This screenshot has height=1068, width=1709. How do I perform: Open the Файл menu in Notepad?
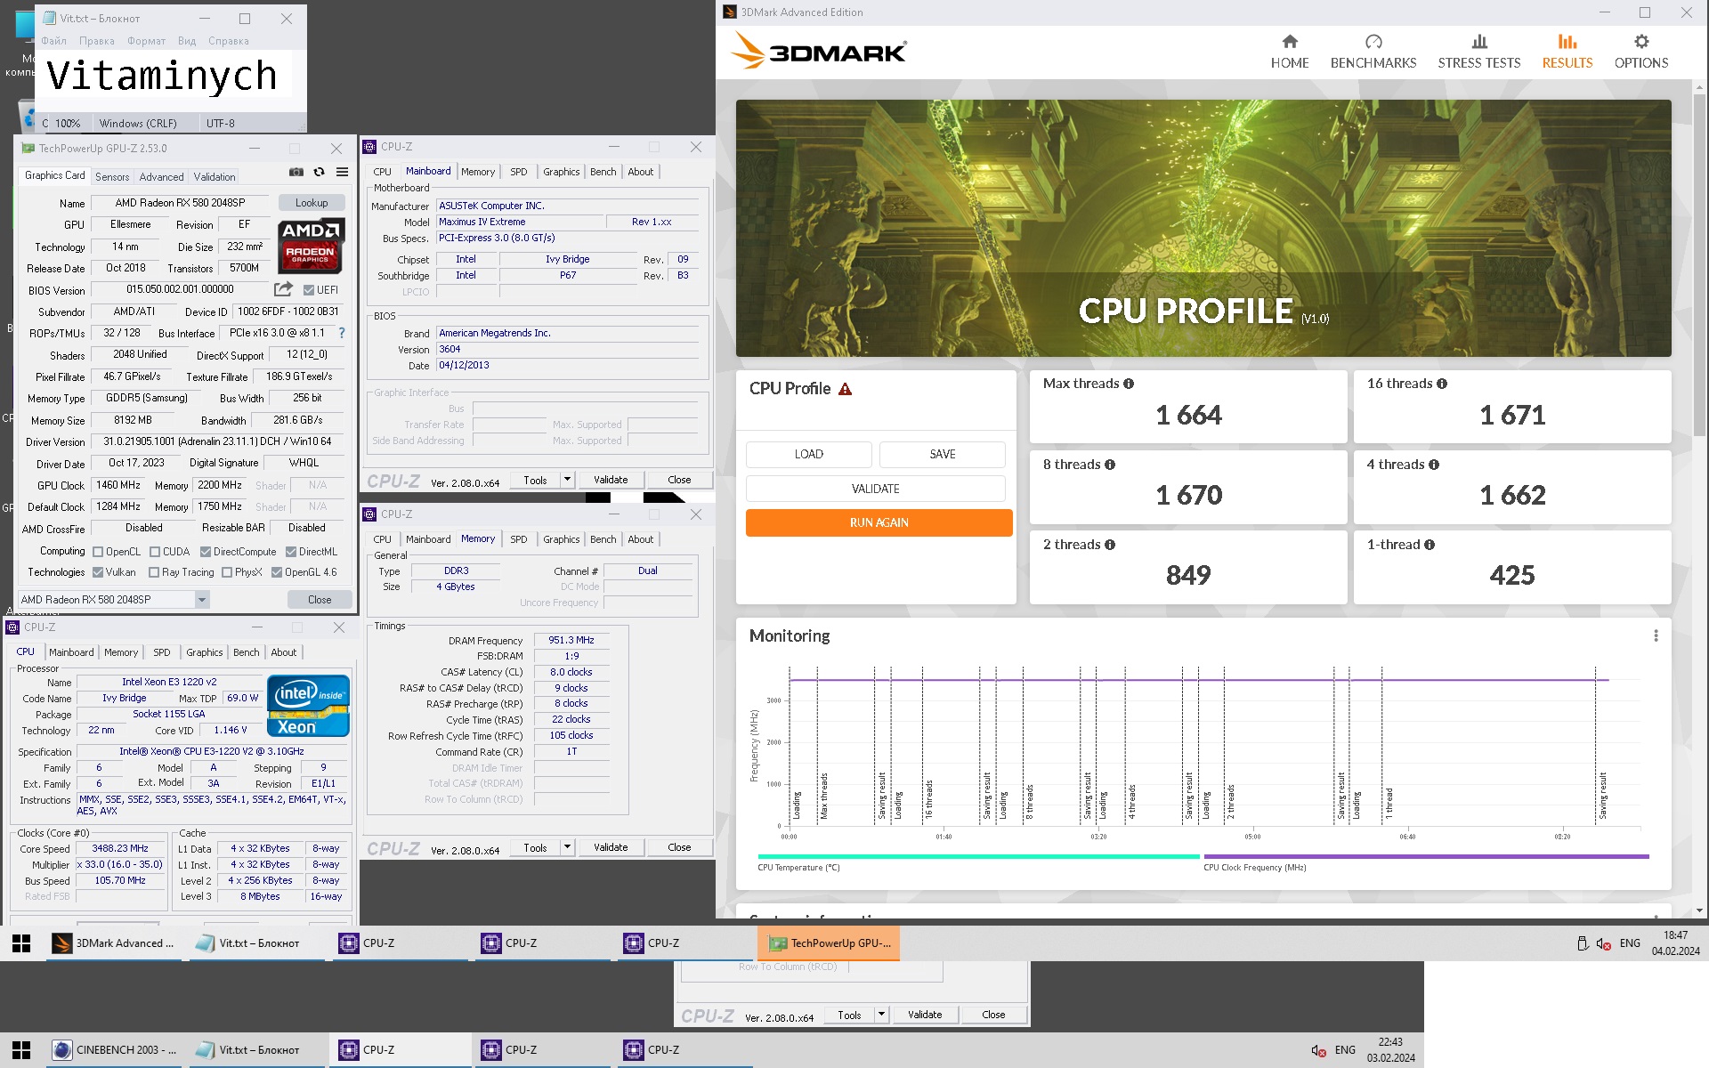tap(53, 41)
